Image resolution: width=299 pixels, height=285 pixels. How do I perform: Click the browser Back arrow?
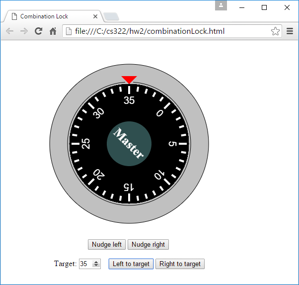(x=10, y=31)
